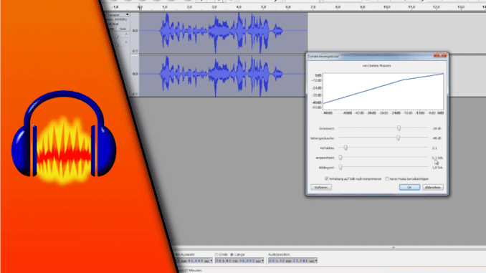Click the Abbrechen button in compressor dialog
The image size is (486, 273).
433,188
